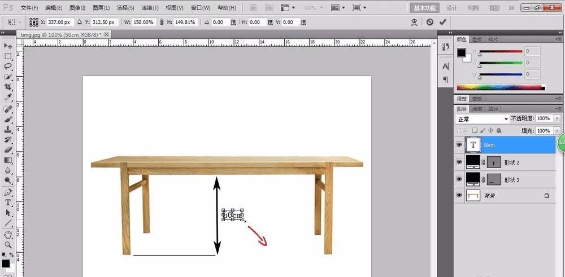
Task: Select the Quick Selection tool
Action: pos(7,77)
